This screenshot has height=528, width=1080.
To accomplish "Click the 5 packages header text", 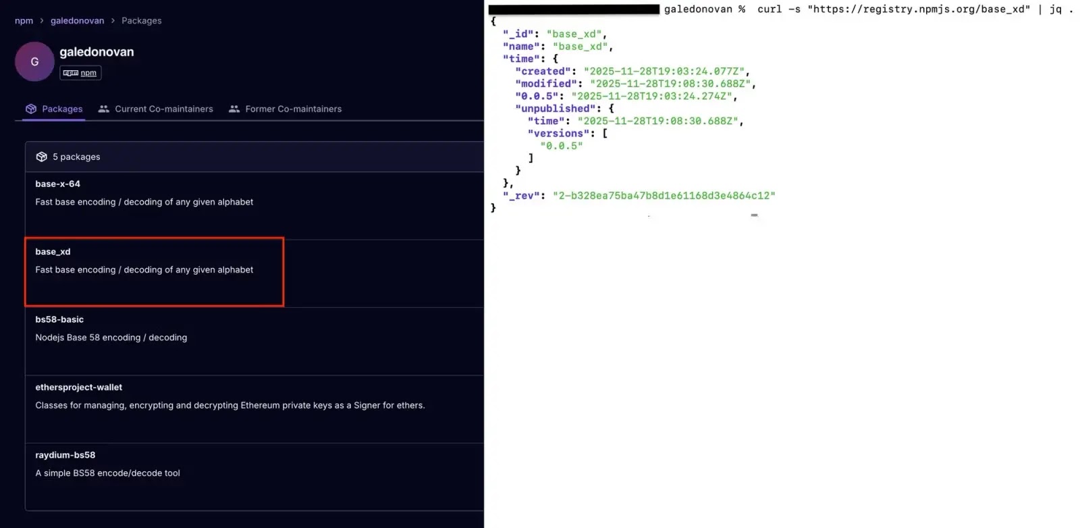I will click(x=76, y=157).
